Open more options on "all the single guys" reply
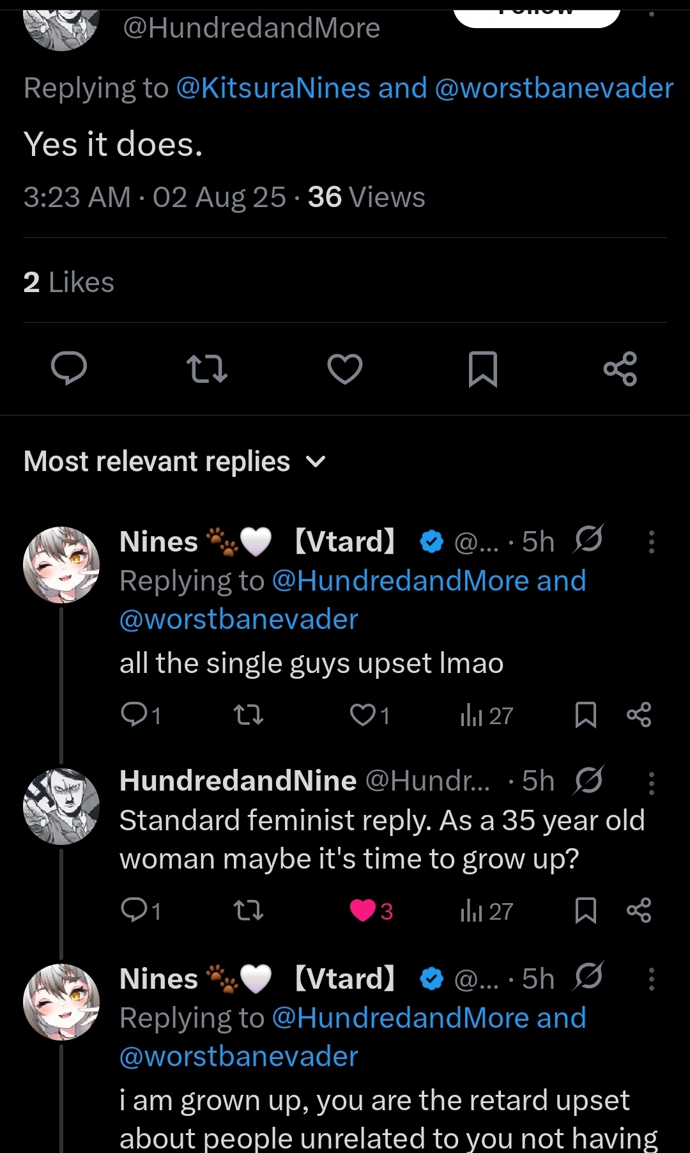Viewport: 690px width, 1153px height. coord(651,542)
